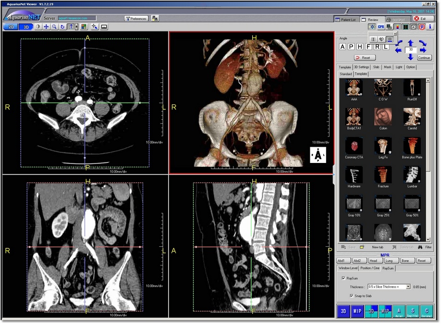This screenshot has width=441, height=324.
Task: Select the window/level contrast tool
Action: [x=38, y=27]
